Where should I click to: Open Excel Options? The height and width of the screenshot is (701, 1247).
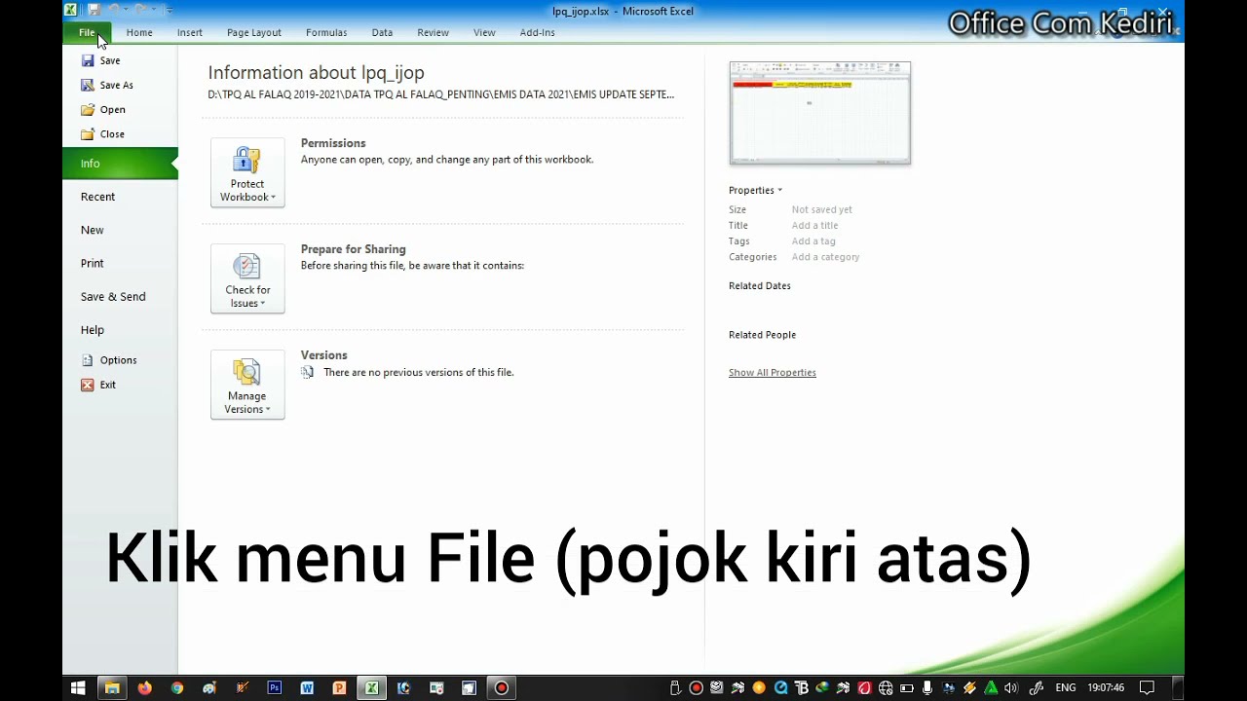109,360
